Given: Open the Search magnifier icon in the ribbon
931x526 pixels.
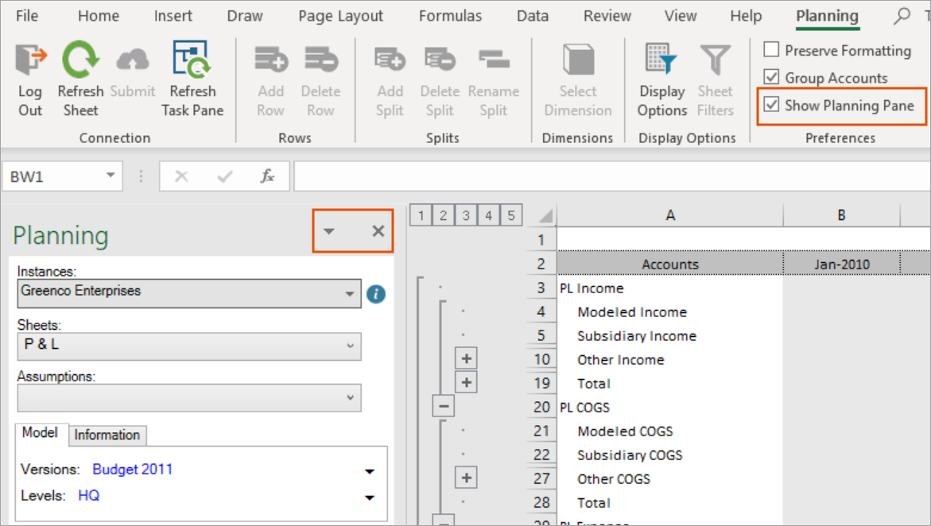Looking at the screenshot, I should (902, 16).
